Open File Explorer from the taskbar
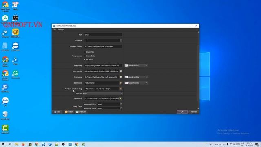The image size is (261, 147). click(16, 144)
